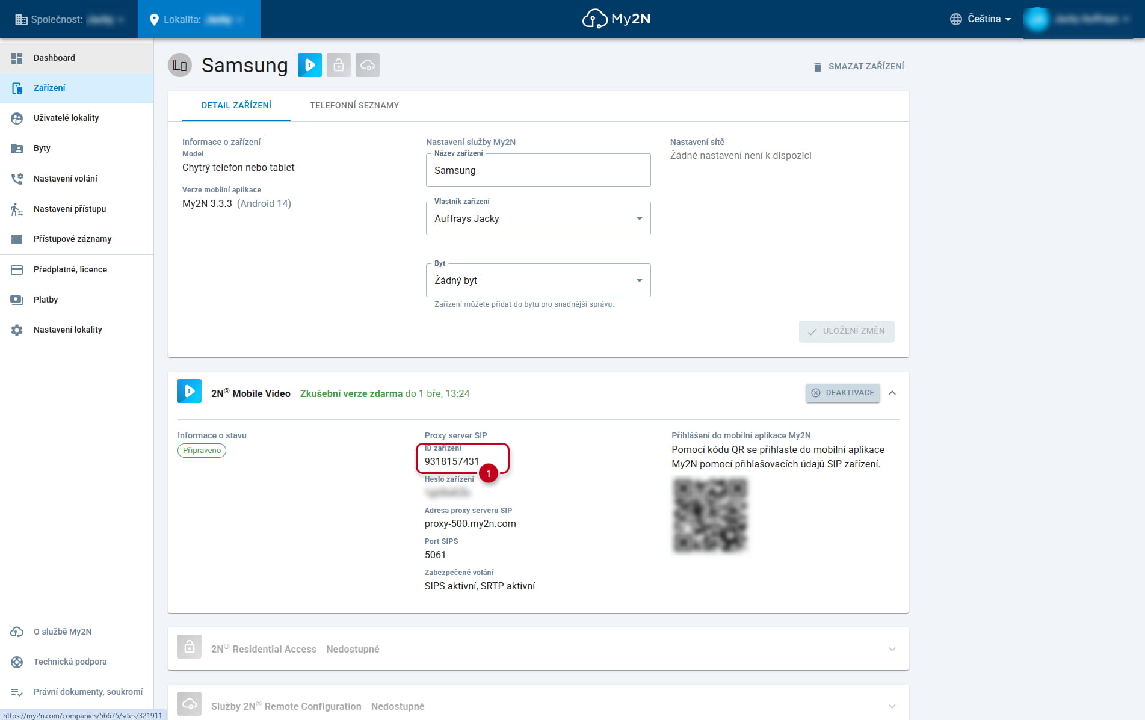Open Platby menu item
Screen dimensions: 1145x720
point(76,300)
